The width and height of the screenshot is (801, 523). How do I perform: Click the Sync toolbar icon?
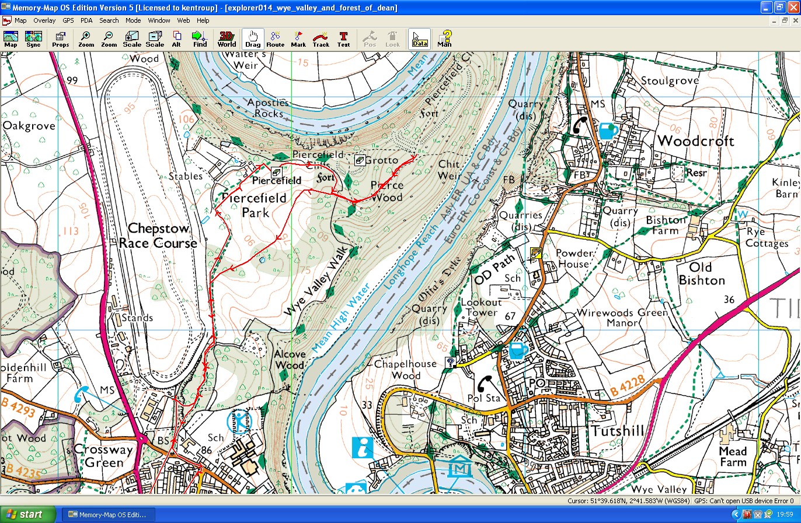(33, 39)
